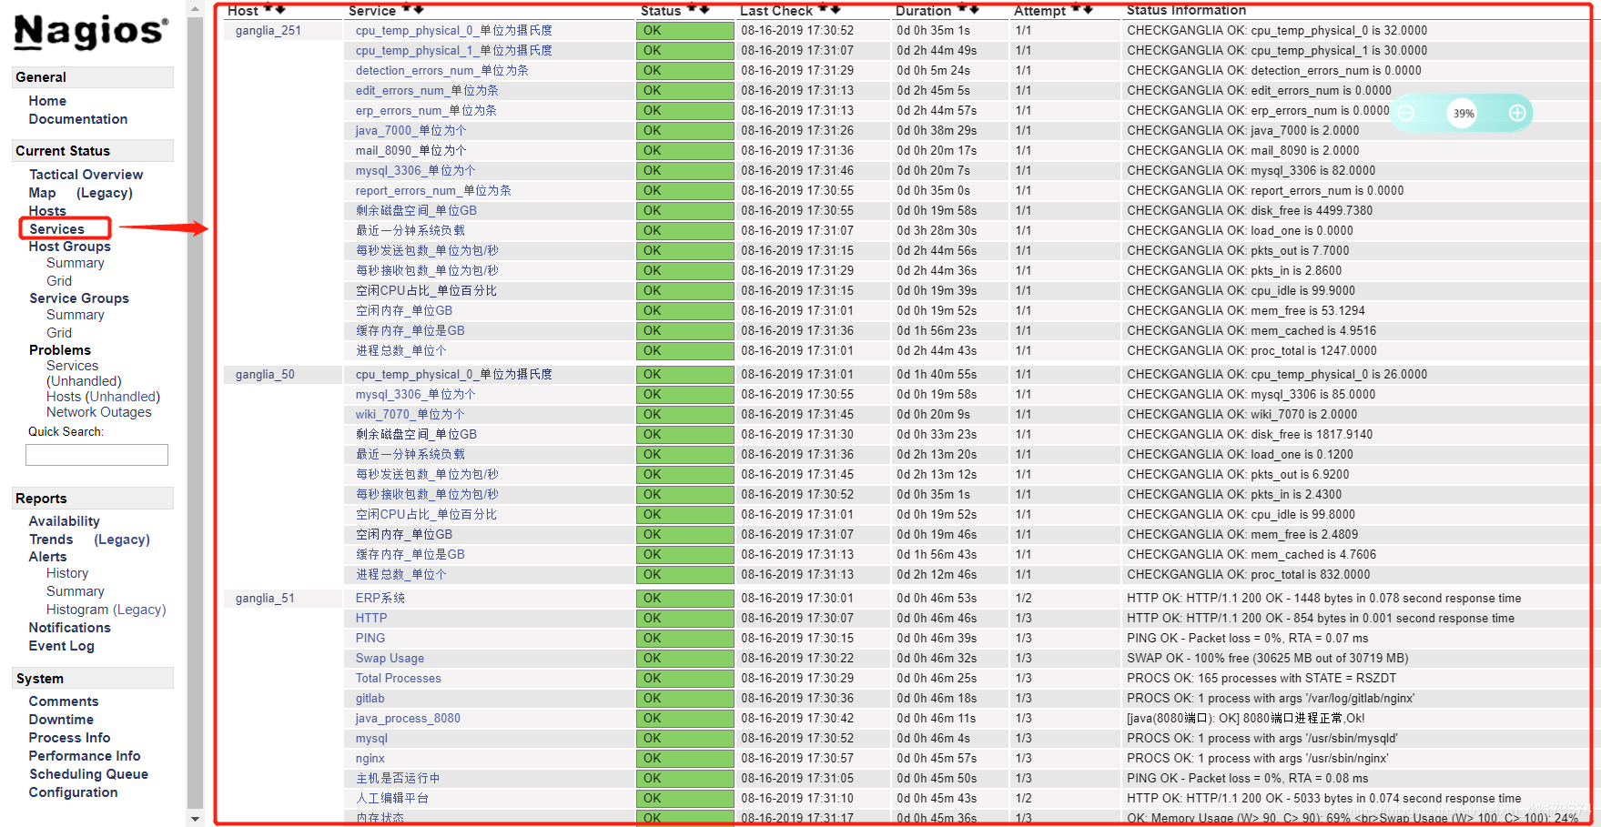Sort Attempt column ascending arrow
The height and width of the screenshot is (827, 1601).
click(1077, 9)
